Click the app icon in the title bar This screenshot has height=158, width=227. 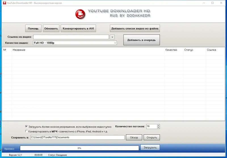[x=5, y=3]
